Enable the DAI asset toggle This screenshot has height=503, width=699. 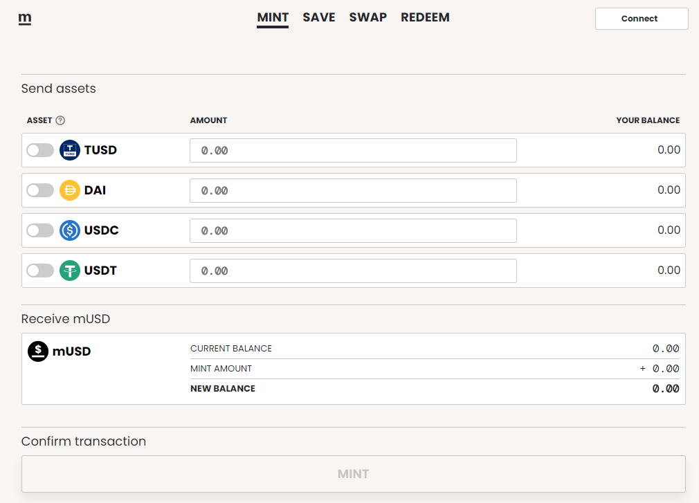pos(40,190)
